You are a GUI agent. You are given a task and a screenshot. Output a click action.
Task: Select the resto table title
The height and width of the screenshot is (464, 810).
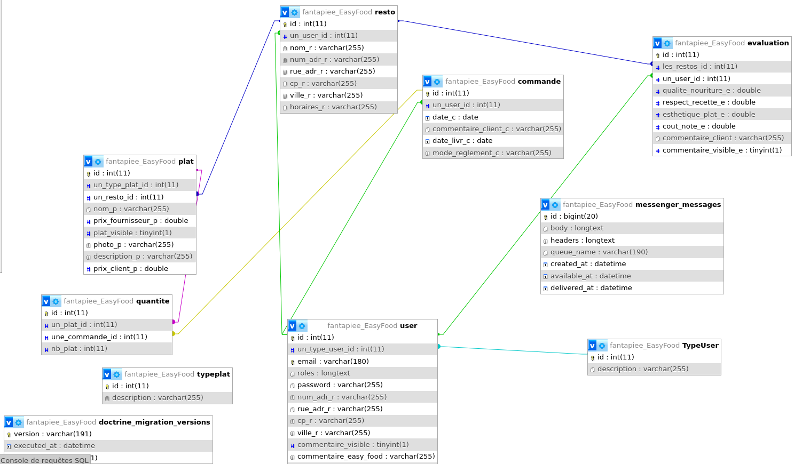pos(349,12)
